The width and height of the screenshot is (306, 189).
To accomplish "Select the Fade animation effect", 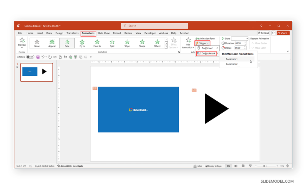I will pos(67,43).
